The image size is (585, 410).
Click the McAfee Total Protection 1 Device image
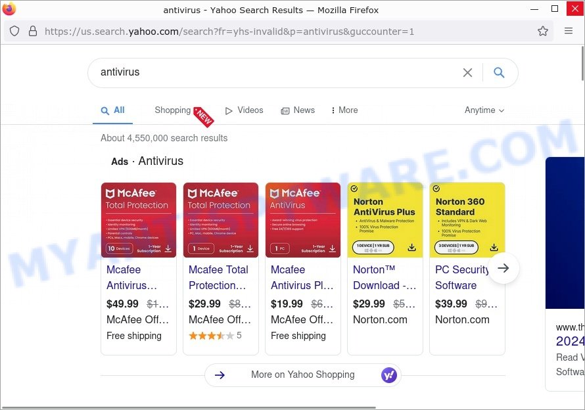click(x=221, y=220)
